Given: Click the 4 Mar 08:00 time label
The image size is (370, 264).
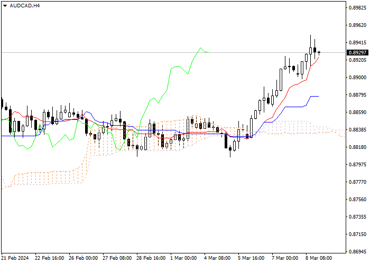Looking at the screenshot, I should 217,258.
